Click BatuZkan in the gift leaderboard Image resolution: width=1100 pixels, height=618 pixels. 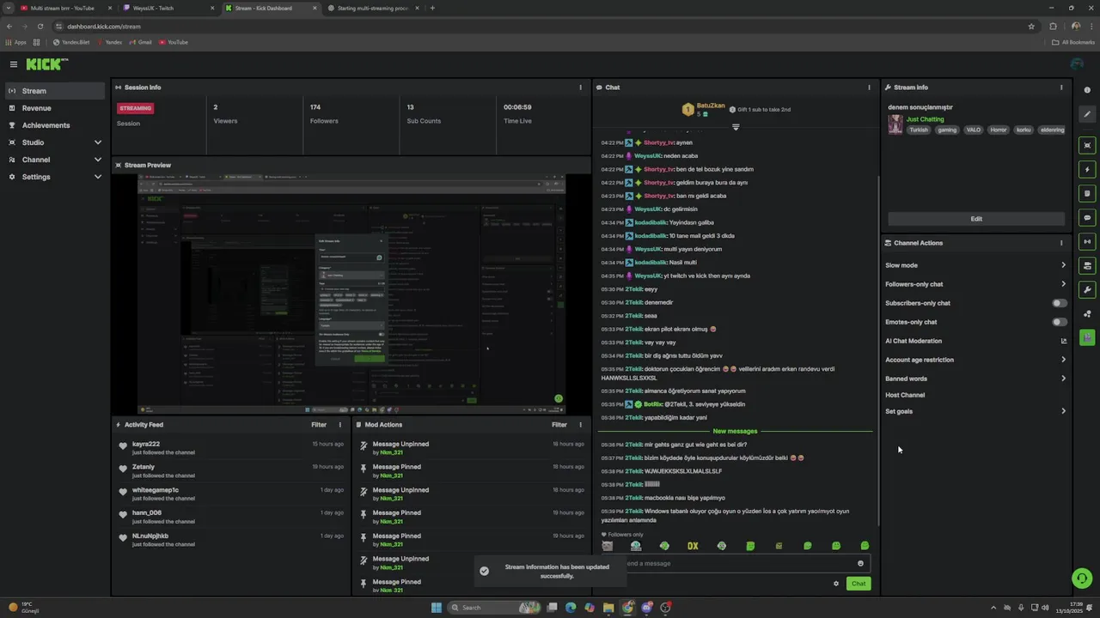tap(711, 106)
